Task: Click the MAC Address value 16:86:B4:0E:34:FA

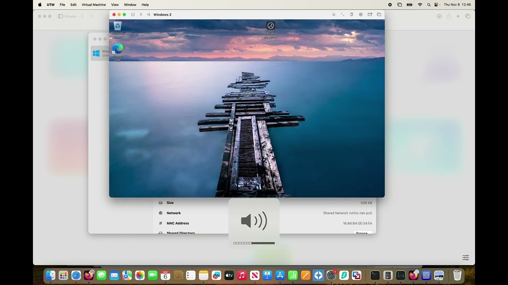Action: (x=357, y=223)
